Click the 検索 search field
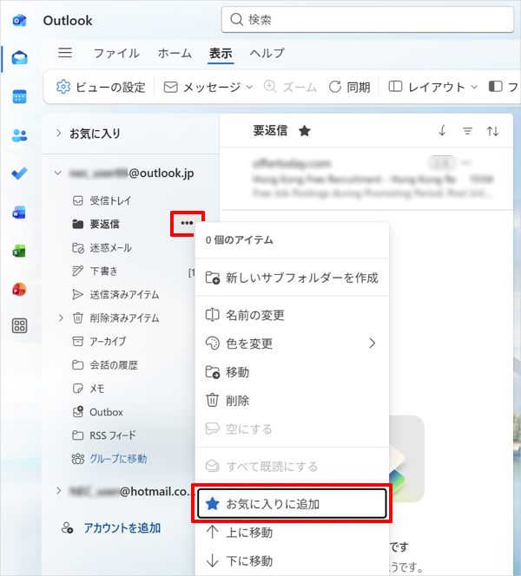 click(367, 20)
